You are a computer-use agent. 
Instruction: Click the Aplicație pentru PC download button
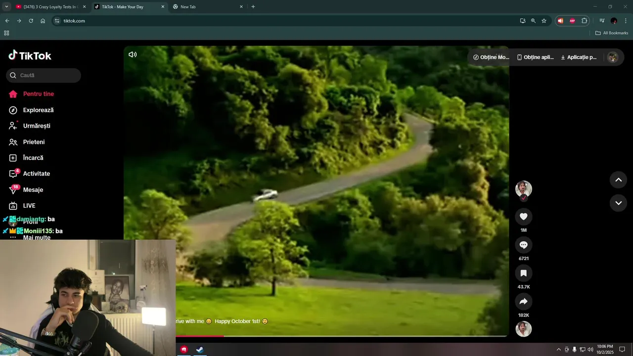[579, 57]
